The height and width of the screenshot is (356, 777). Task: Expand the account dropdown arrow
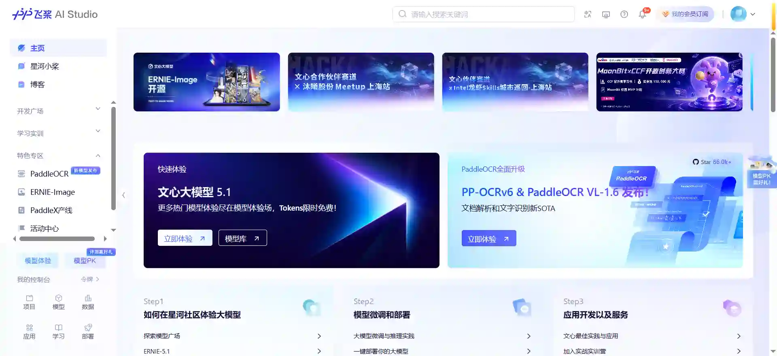pyautogui.click(x=753, y=14)
